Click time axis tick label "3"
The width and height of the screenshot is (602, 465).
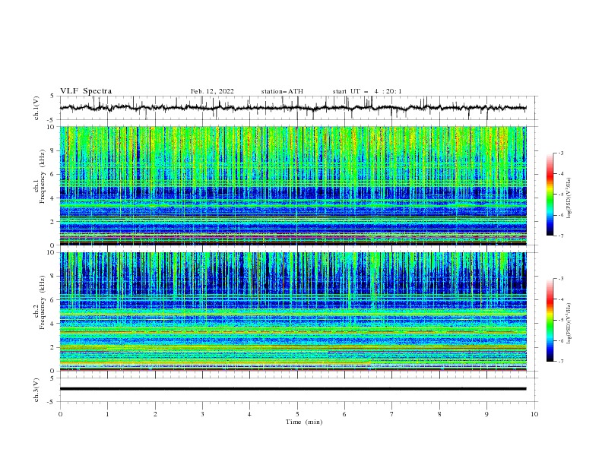point(202,414)
